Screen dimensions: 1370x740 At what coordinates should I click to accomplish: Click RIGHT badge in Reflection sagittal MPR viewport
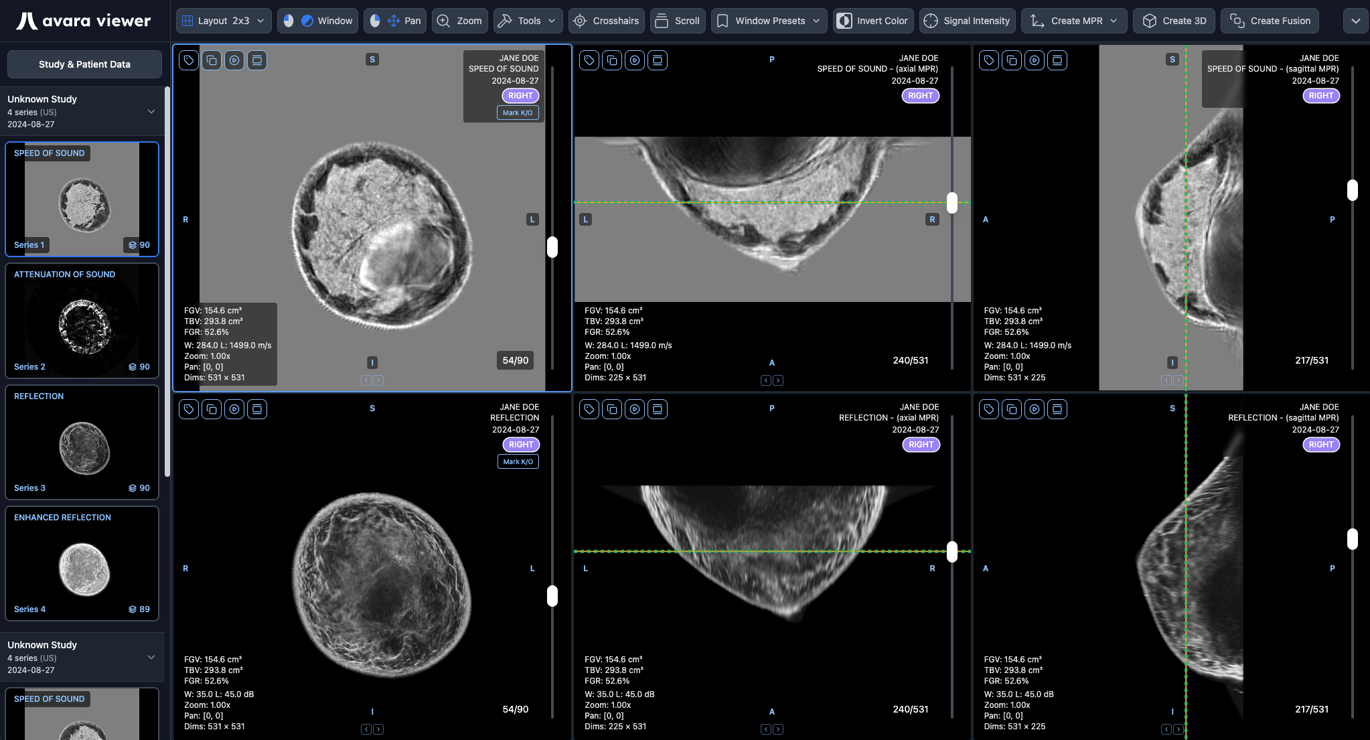click(1321, 445)
